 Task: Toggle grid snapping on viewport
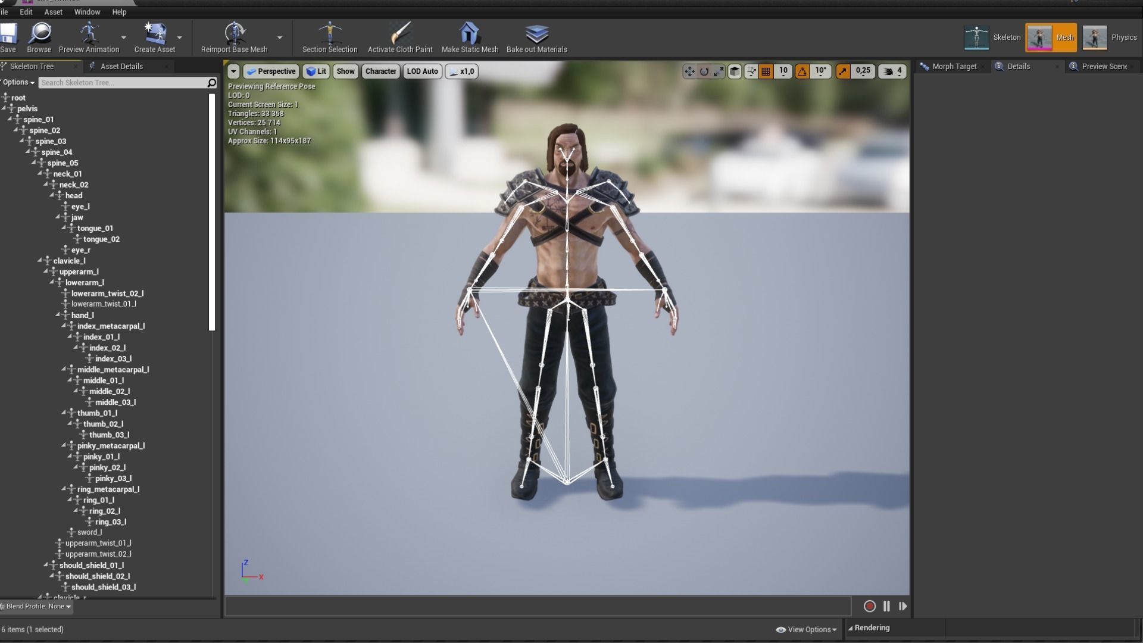[766, 71]
